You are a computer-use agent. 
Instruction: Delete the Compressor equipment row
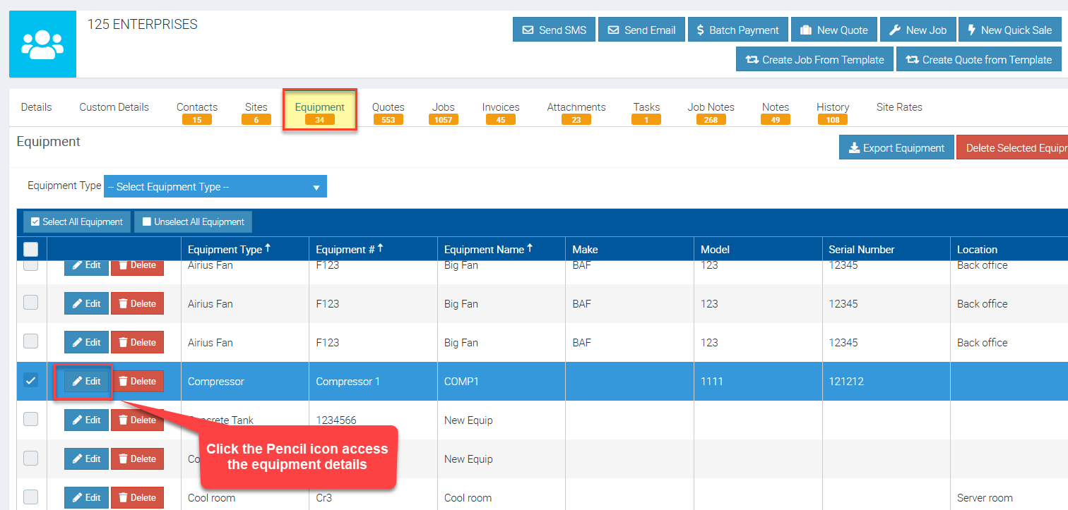click(137, 381)
